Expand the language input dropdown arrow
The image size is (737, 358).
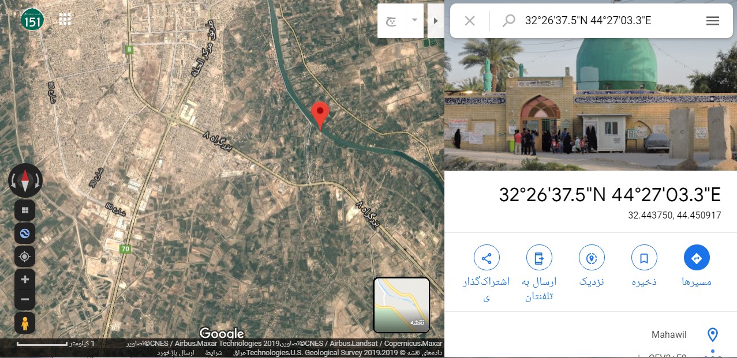(414, 20)
